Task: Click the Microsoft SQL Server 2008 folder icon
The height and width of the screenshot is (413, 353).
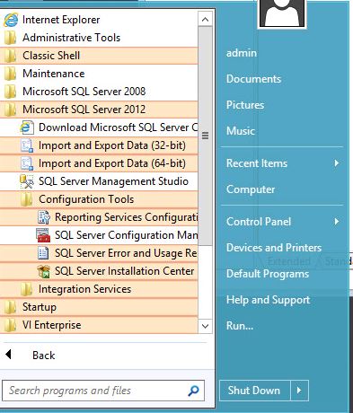Action: point(11,92)
